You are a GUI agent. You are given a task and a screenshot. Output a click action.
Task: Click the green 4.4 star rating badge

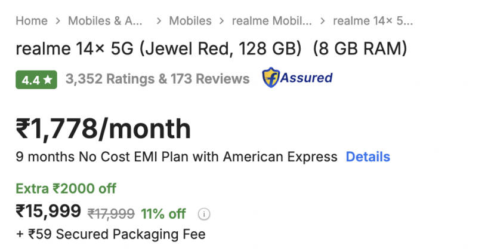[36, 79]
